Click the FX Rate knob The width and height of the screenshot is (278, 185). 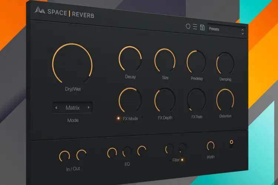tap(196, 100)
